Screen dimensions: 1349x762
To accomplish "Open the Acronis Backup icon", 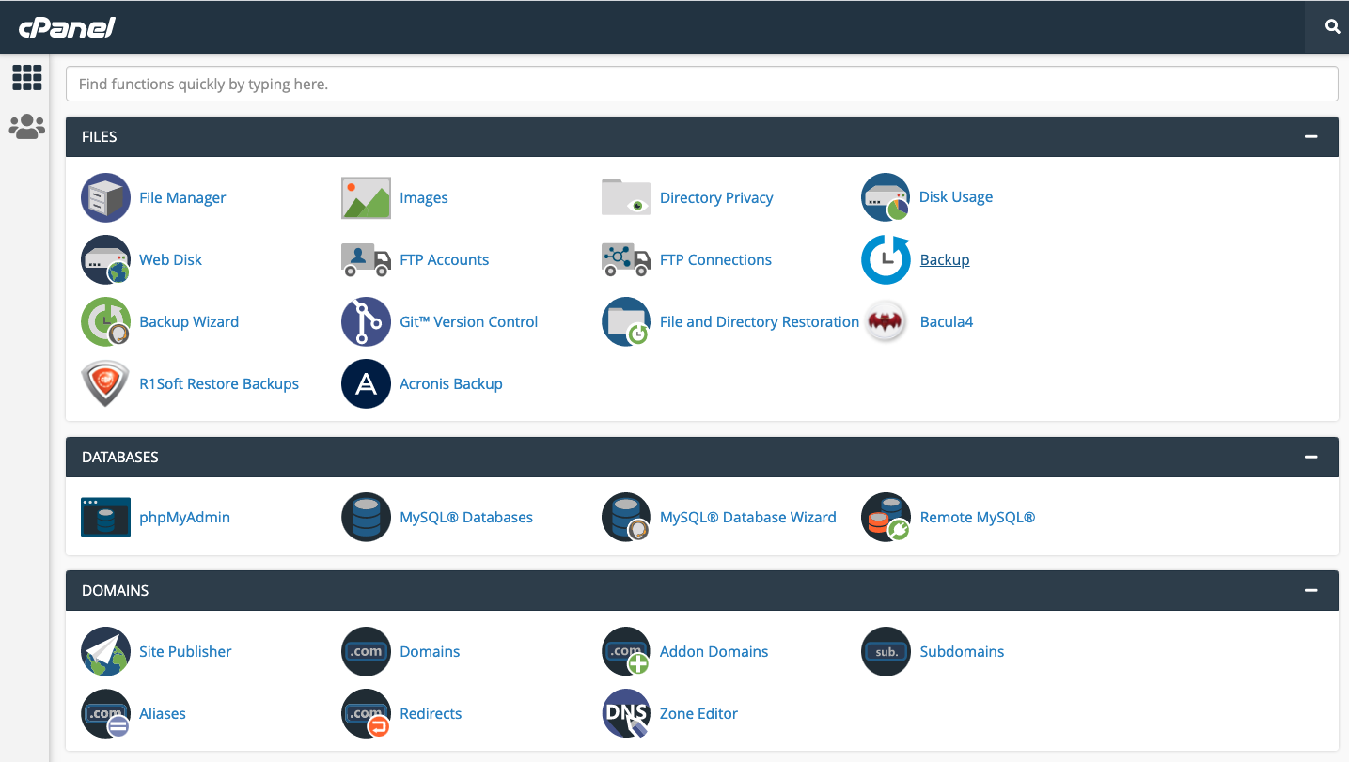I will (x=366, y=383).
